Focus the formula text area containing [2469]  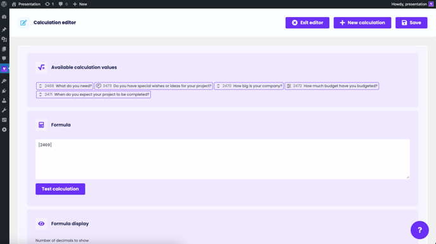222,159
